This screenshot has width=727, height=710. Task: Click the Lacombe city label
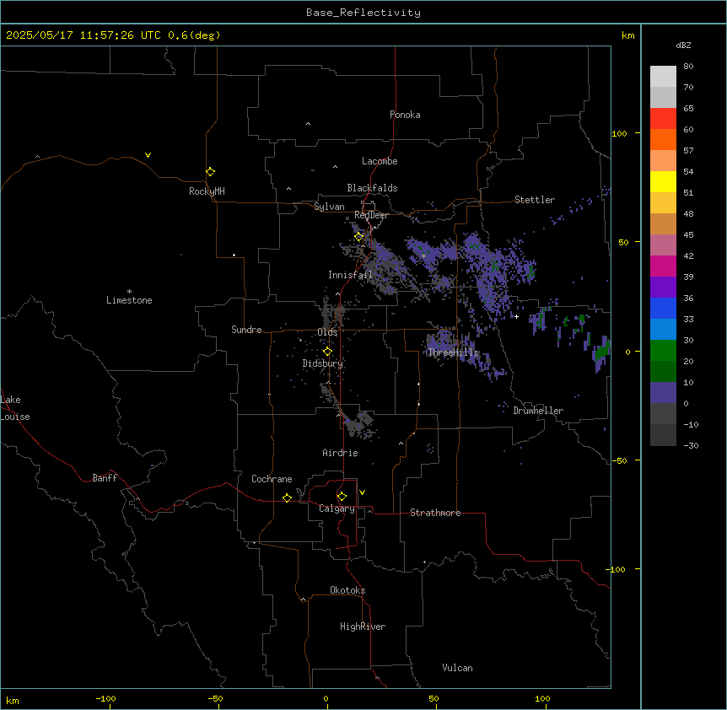click(x=380, y=161)
